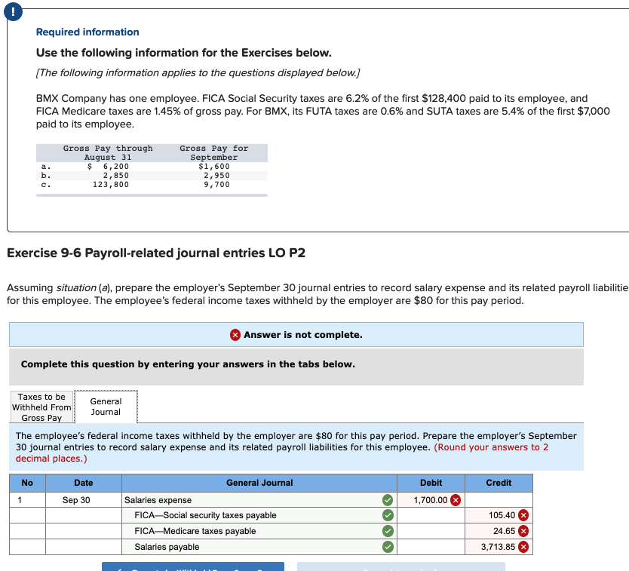Image resolution: width=629 pixels, height=571 pixels.
Task: Click the red X beside Answer is not complete
Action: coord(235,335)
